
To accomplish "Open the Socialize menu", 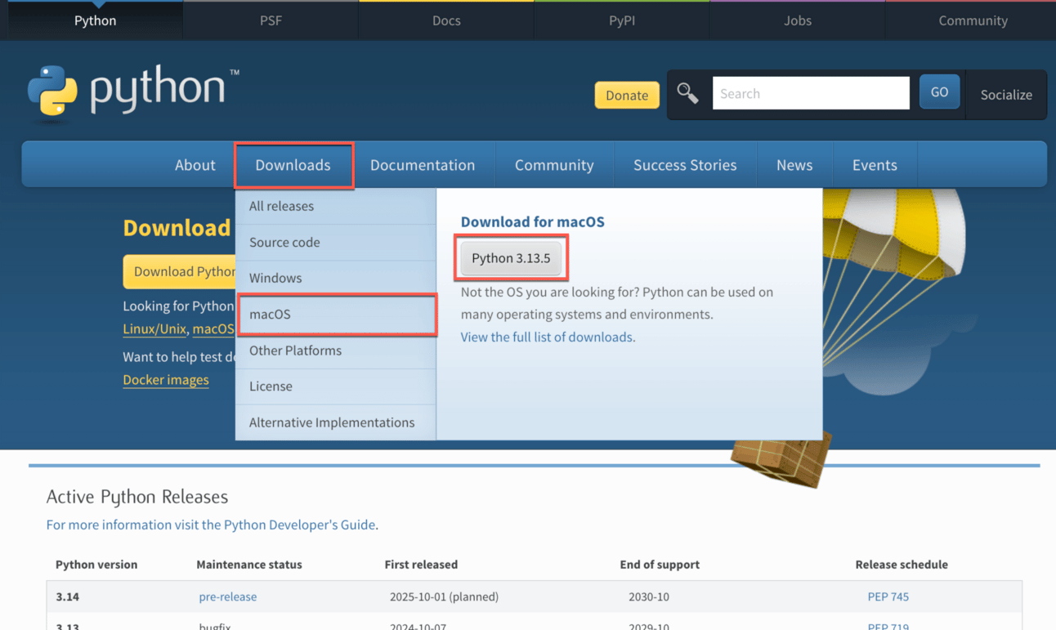I will click(x=1006, y=95).
